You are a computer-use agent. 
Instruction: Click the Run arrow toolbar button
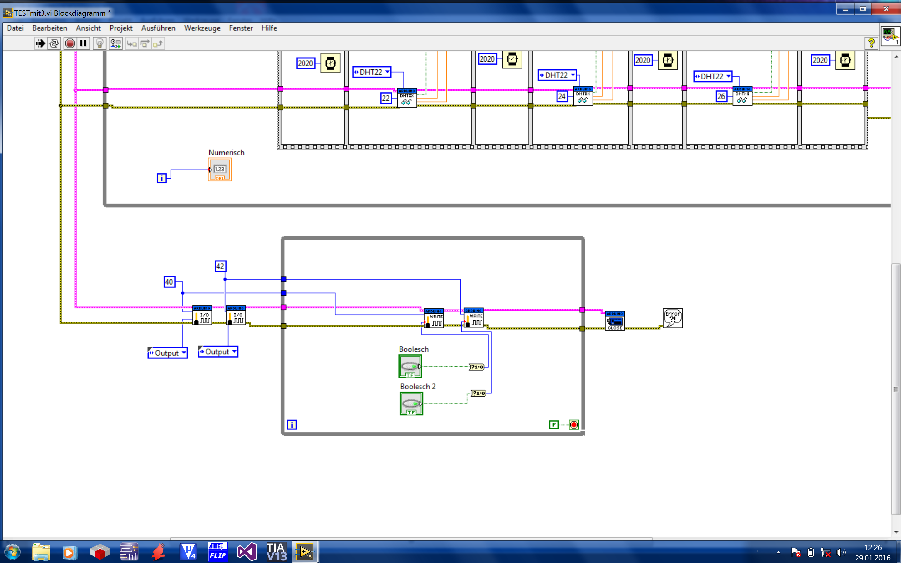click(40, 43)
